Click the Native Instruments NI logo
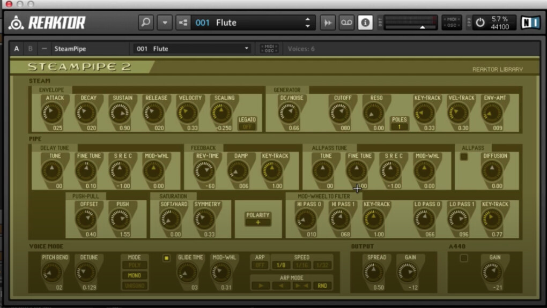Screen dimensions: 547x308 coord(530,22)
